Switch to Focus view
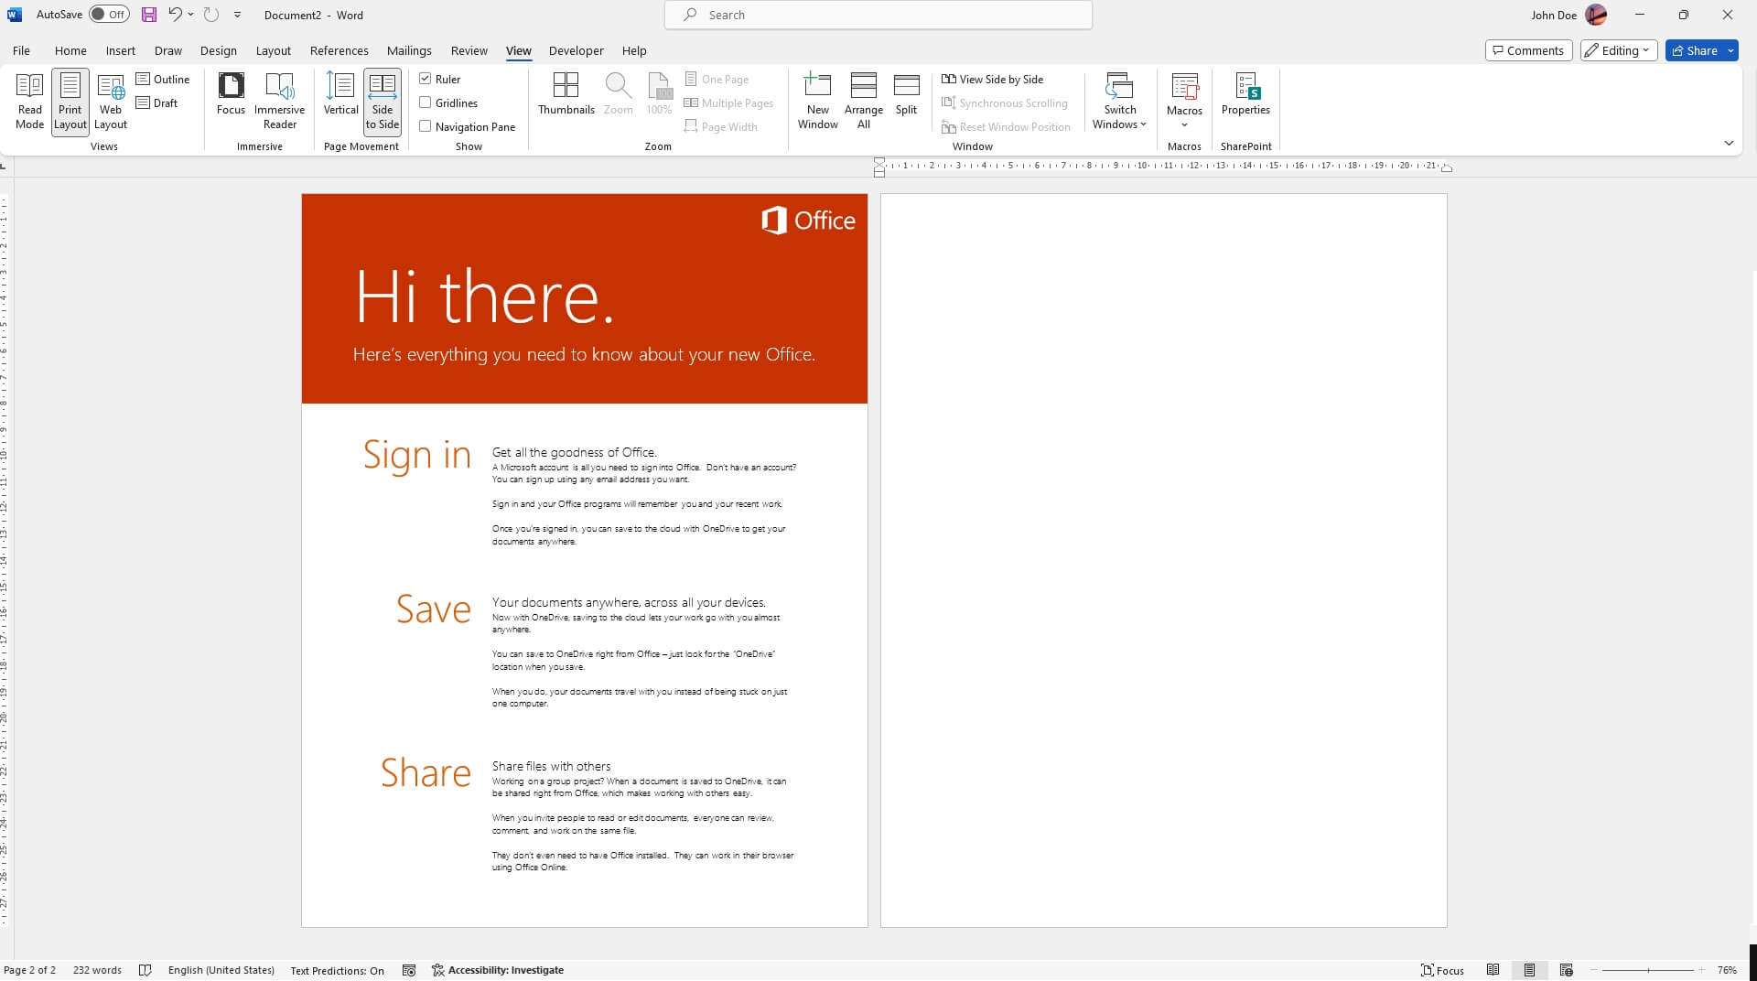Image resolution: width=1757 pixels, height=981 pixels. 231,94
